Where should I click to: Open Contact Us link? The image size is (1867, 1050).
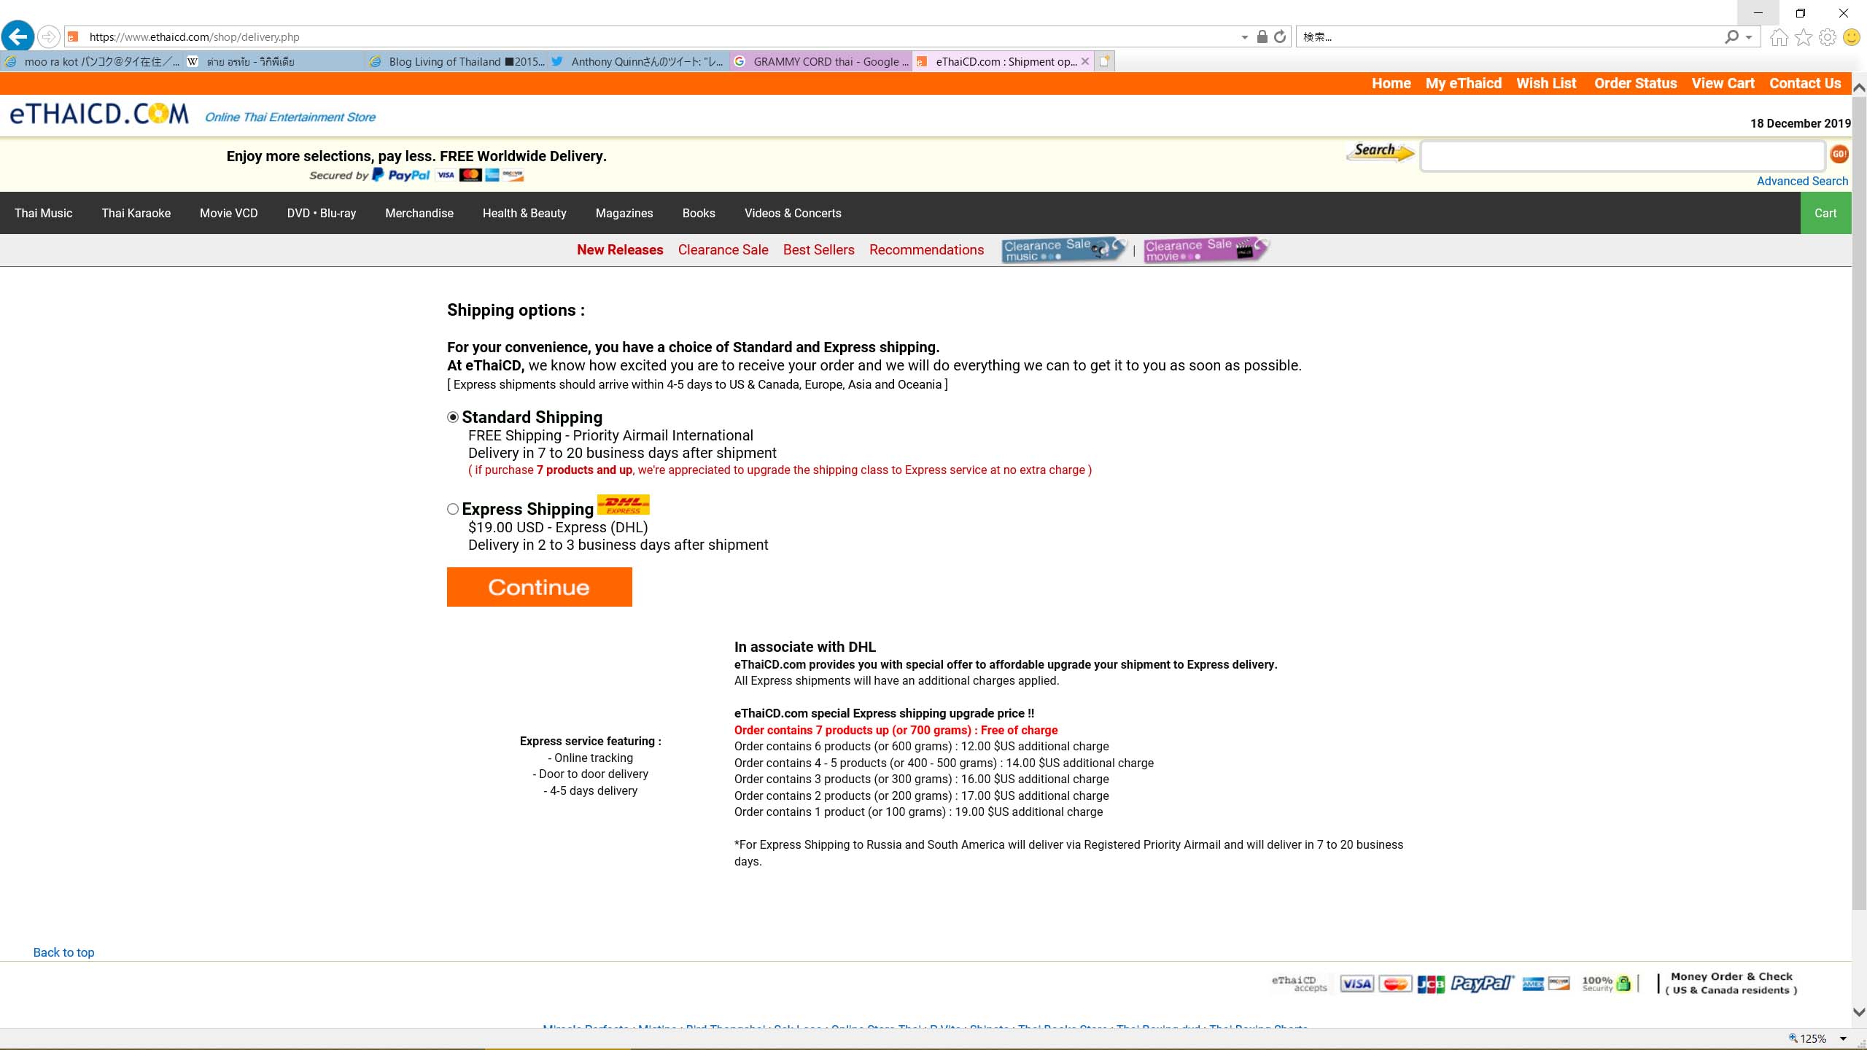(x=1805, y=83)
